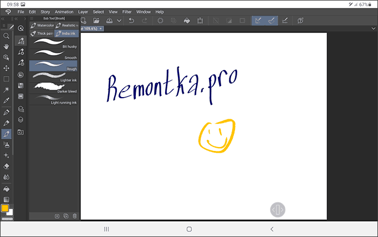Open the Material palette icon

21,132
